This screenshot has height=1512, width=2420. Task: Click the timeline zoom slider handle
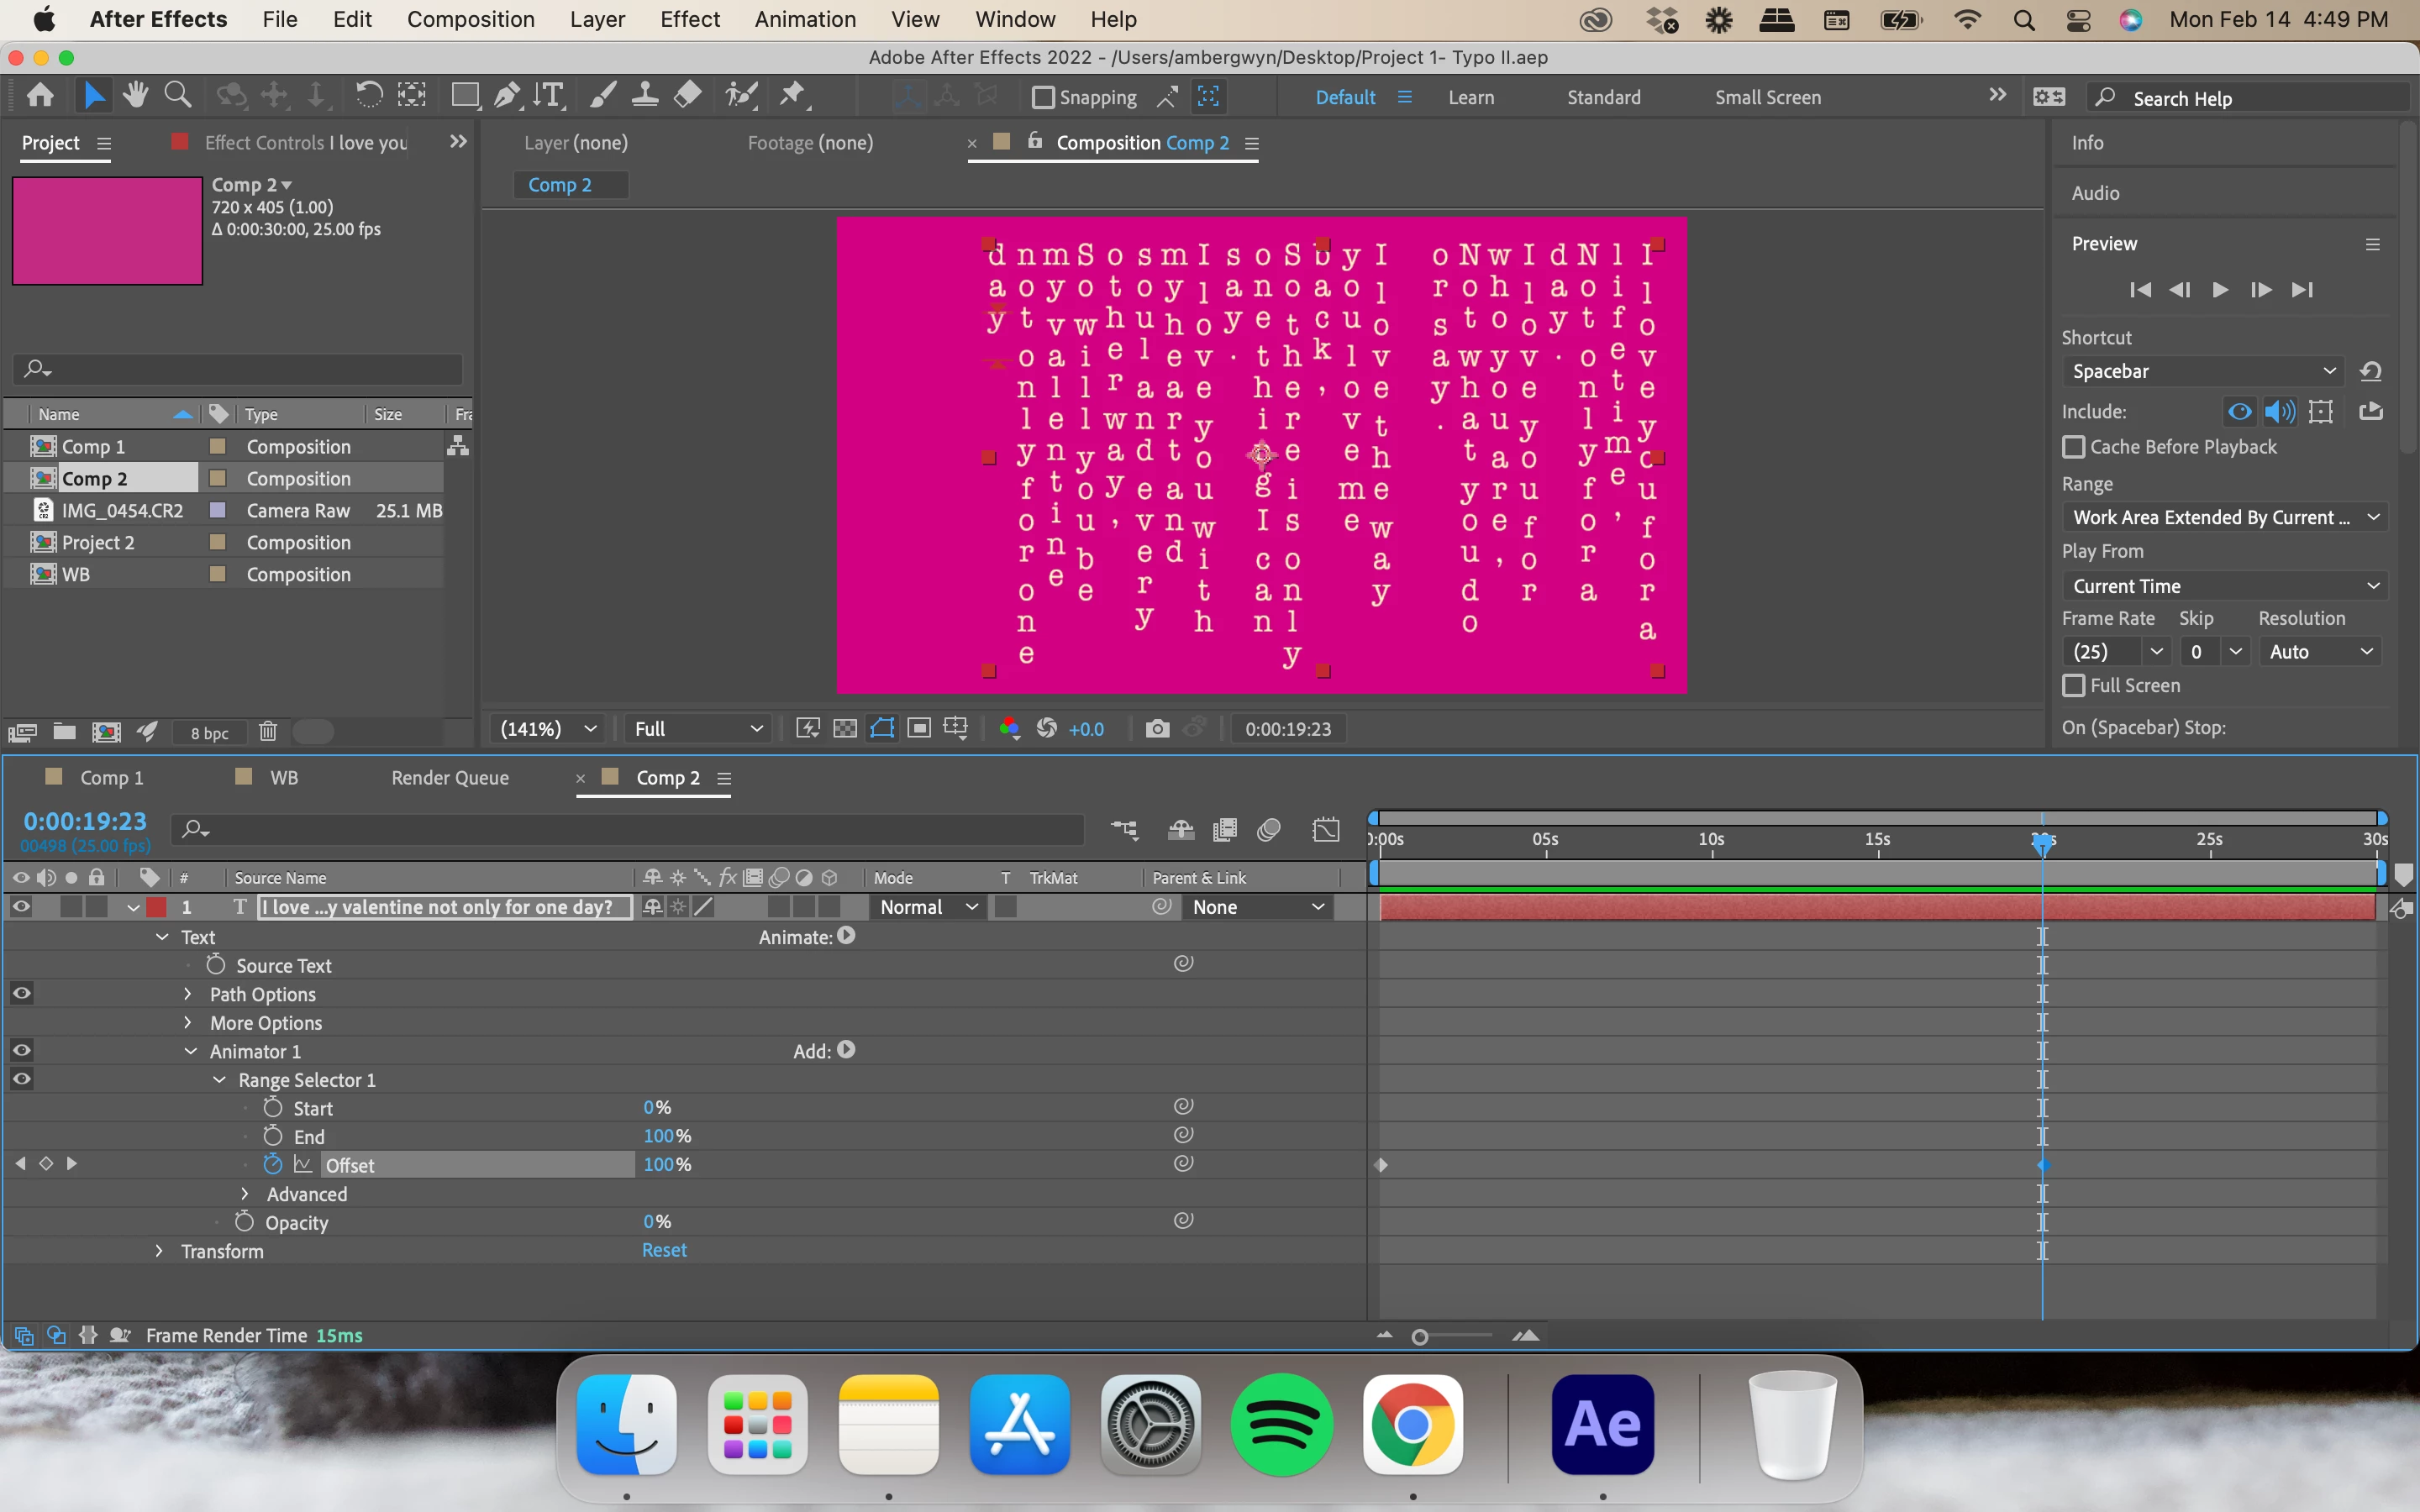click(1420, 1337)
